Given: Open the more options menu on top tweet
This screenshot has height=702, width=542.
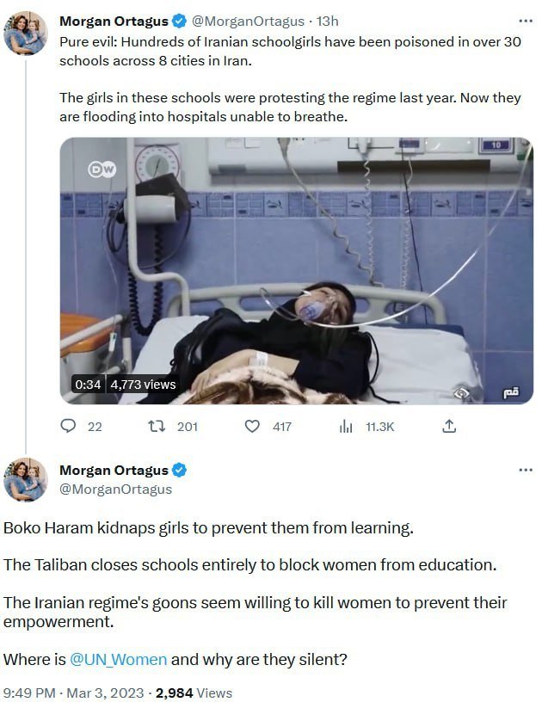Looking at the screenshot, I should tap(525, 21).
